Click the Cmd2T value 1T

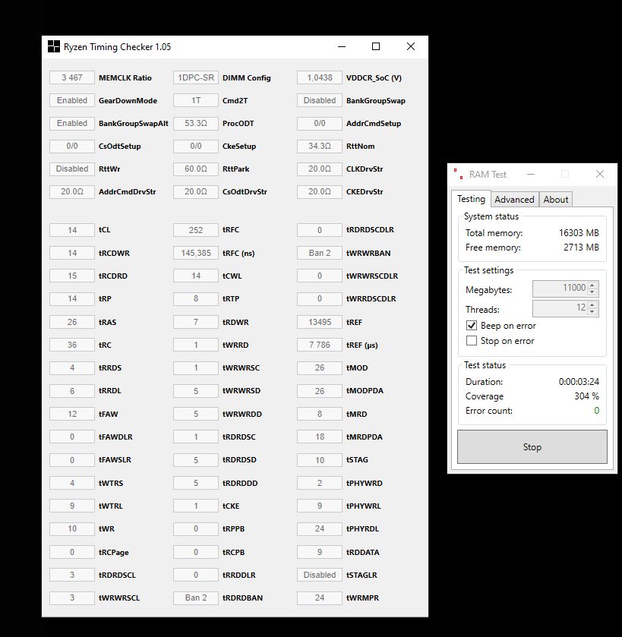point(196,100)
